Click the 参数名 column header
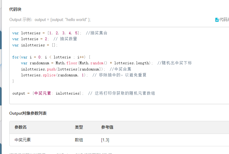Screen dimensions: 229x154 point(21,127)
